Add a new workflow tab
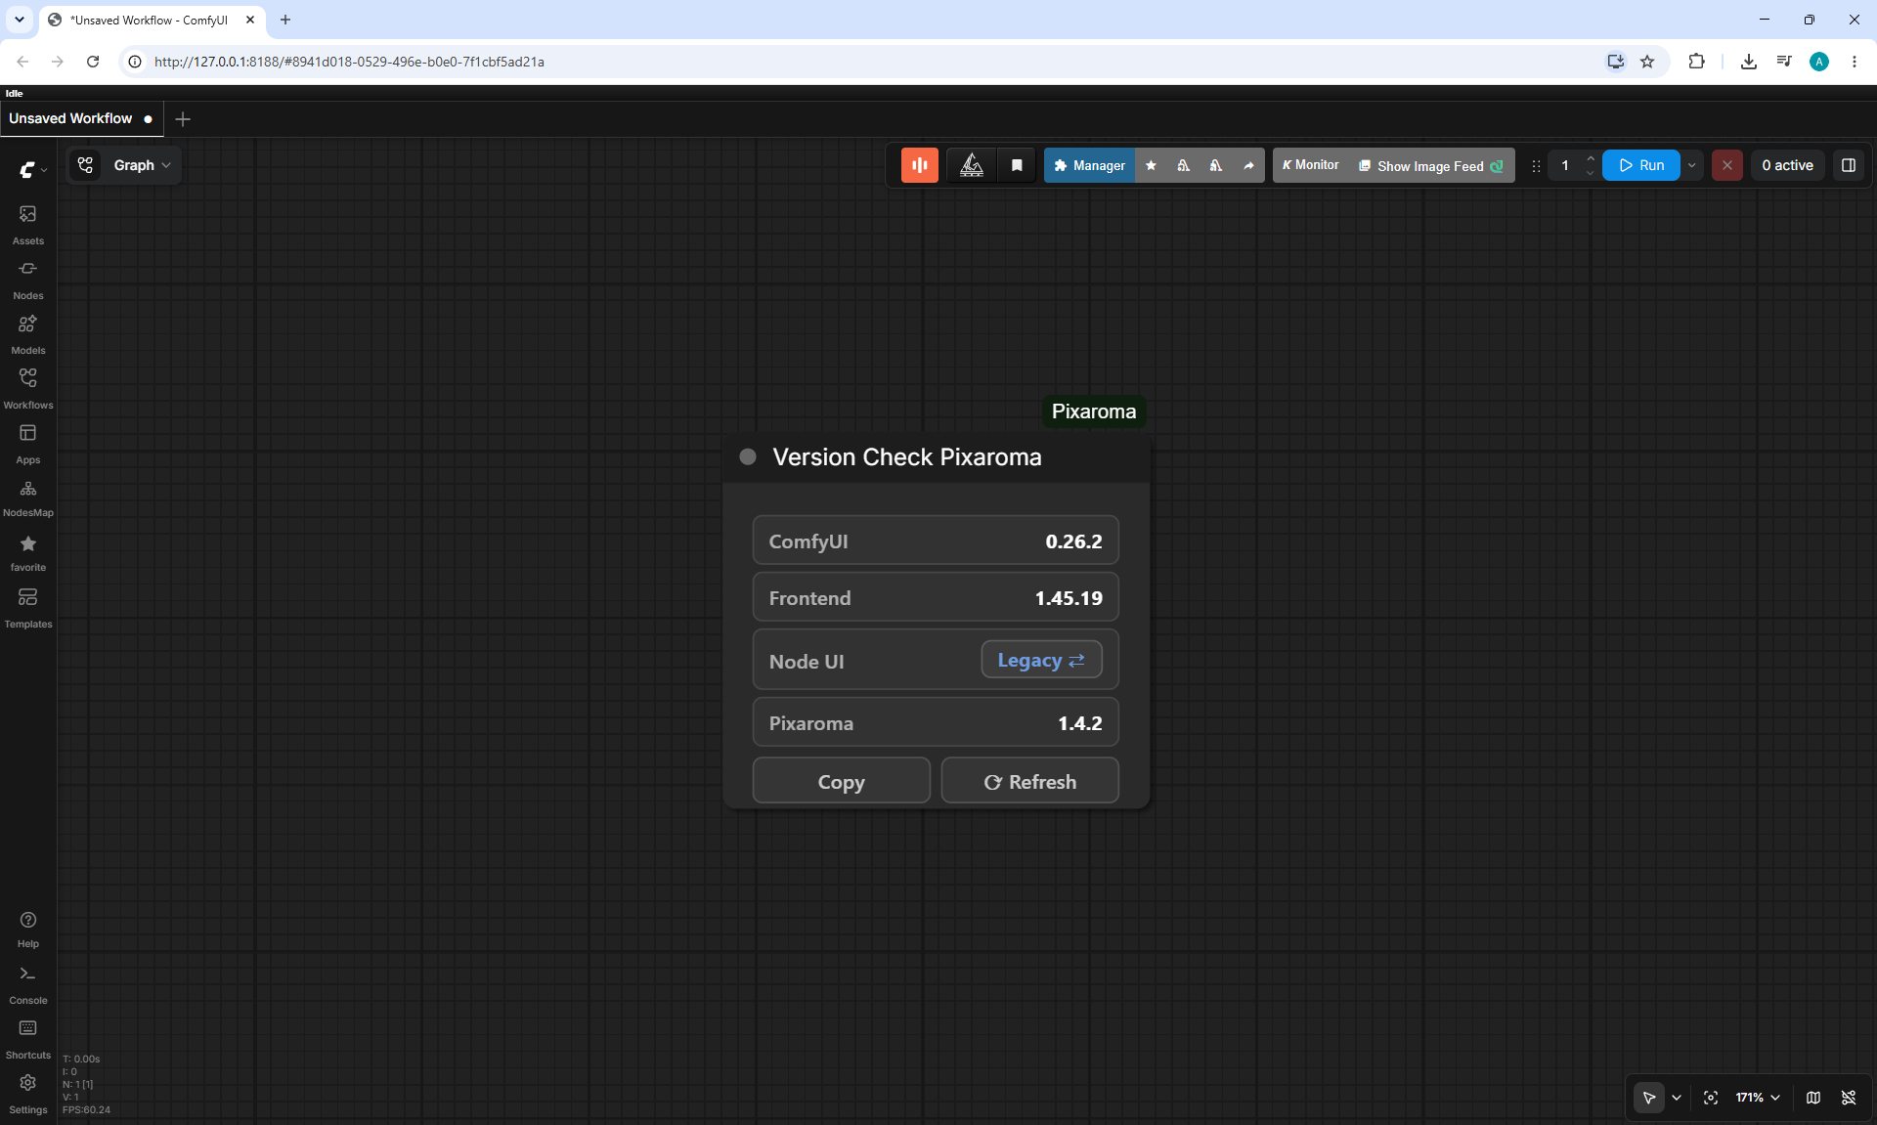Viewport: 1877px width, 1125px height. (183, 119)
